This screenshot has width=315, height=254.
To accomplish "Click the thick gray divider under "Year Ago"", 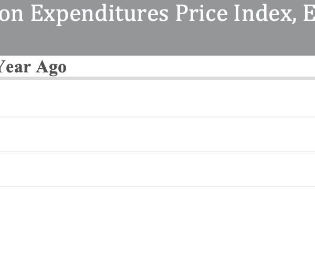I will [157, 78].
